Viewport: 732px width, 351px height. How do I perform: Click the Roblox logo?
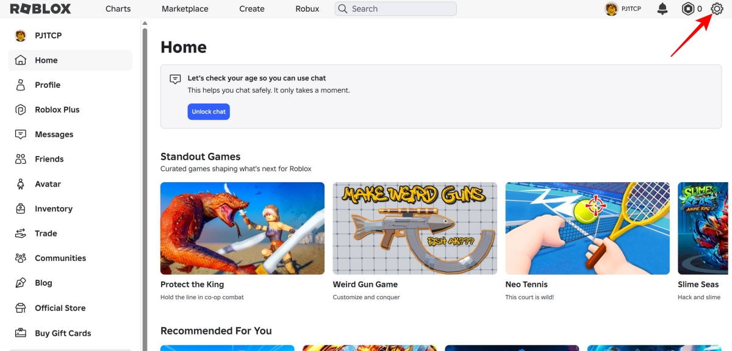[40, 9]
